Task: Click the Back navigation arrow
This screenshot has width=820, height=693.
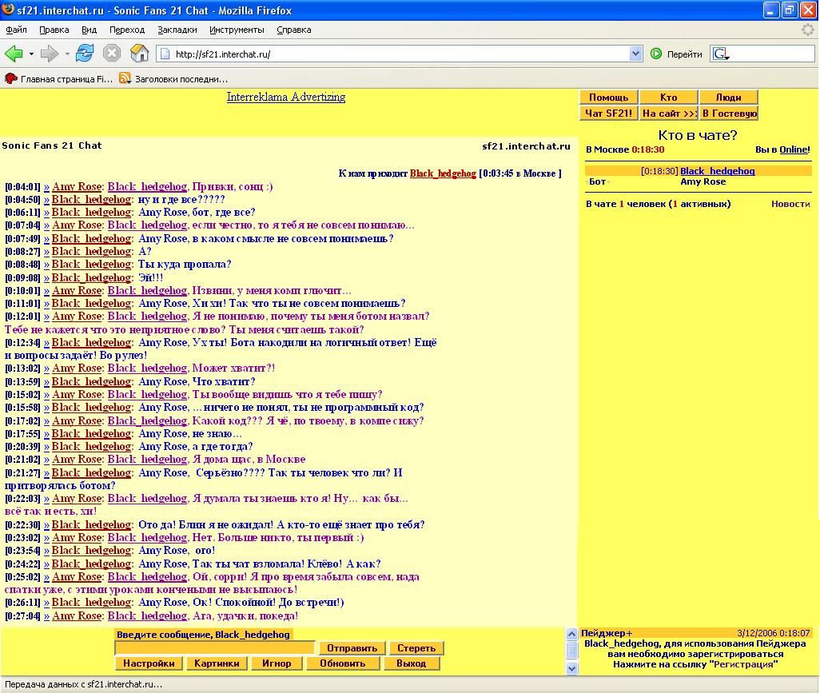Action: coord(14,54)
